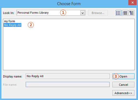Switch to the details list view
The height and width of the screenshot is (100, 138).
[x=125, y=13]
